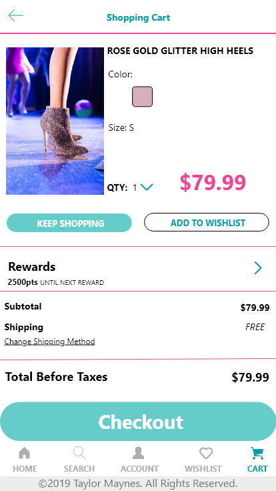Tap the Checkout button

pos(138,422)
